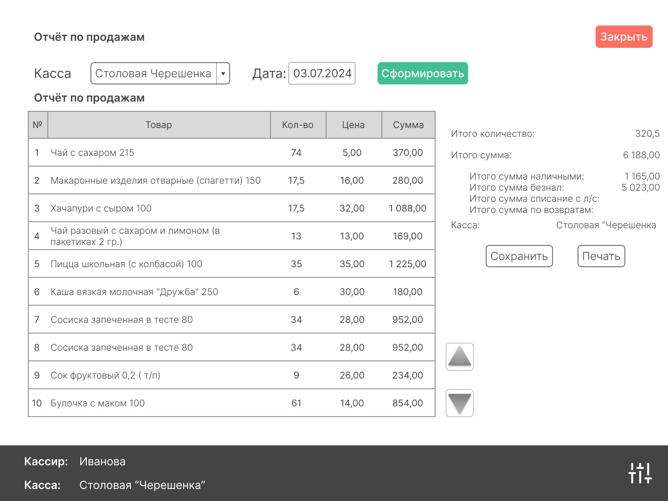Click Столовая “Черешенка” in the footer
Image resolution: width=668 pixels, height=501 pixels.
pos(142,485)
